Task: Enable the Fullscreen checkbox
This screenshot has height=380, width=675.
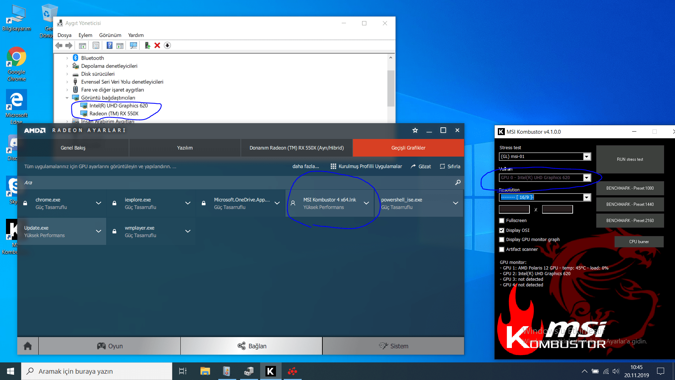Action: click(x=502, y=221)
